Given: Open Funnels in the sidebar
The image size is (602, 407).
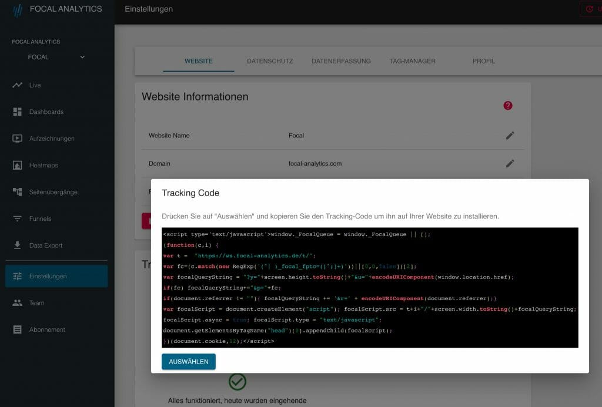Looking at the screenshot, I should [x=56, y=218].
